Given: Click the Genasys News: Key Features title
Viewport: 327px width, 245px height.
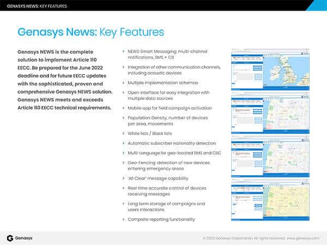Looking at the screenshot, I should pyautogui.click(x=90, y=32).
